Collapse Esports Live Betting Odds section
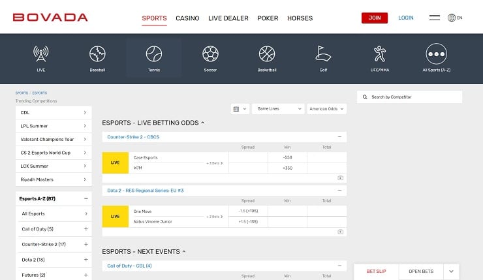 click(203, 123)
